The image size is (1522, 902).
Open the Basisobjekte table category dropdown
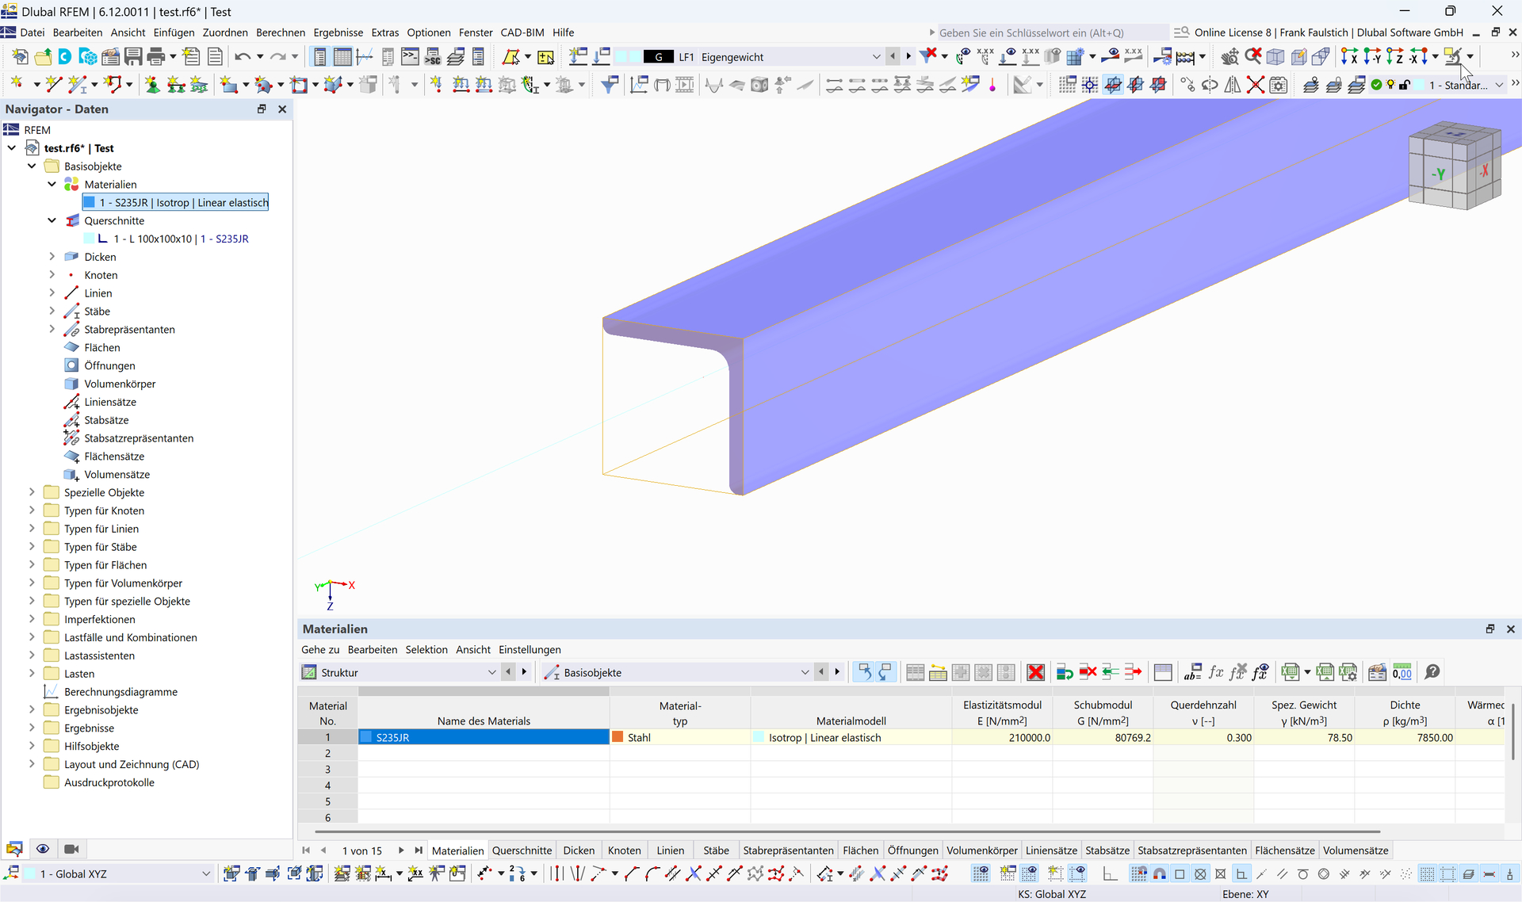click(x=805, y=673)
